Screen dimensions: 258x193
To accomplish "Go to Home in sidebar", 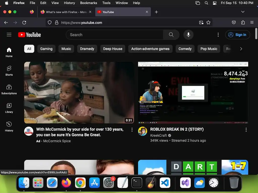I will click(x=9, y=52).
